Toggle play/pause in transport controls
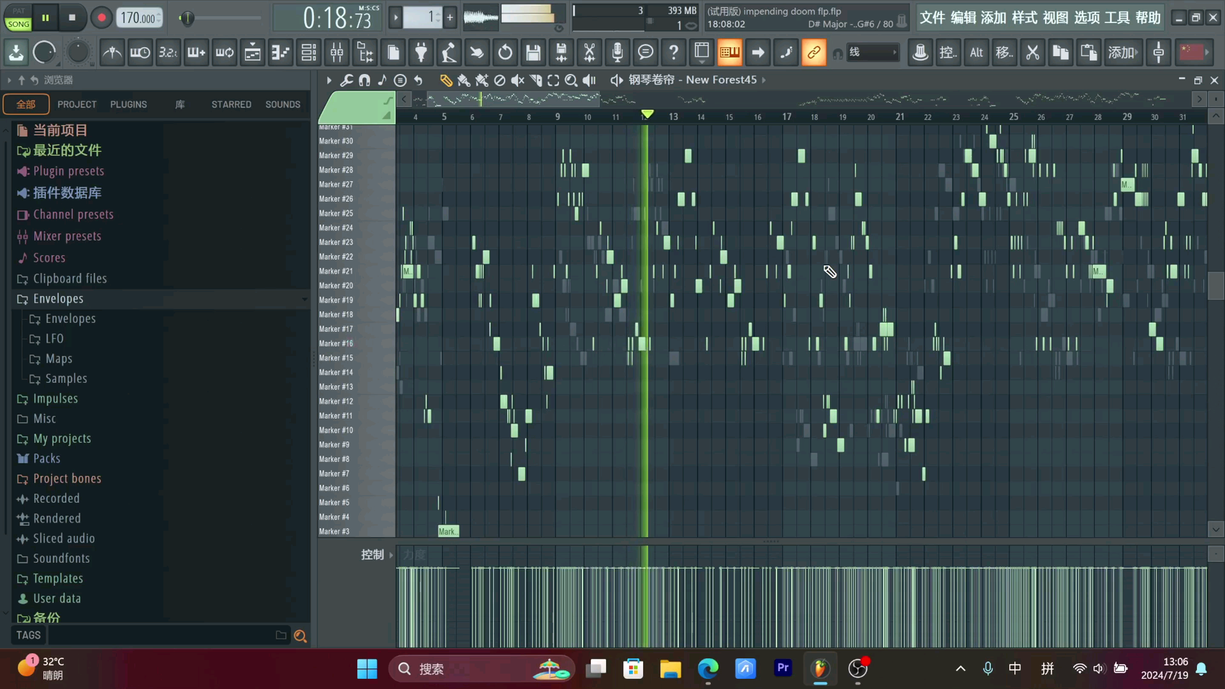Image resolution: width=1225 pixels, height=689 pixels. 46,18
